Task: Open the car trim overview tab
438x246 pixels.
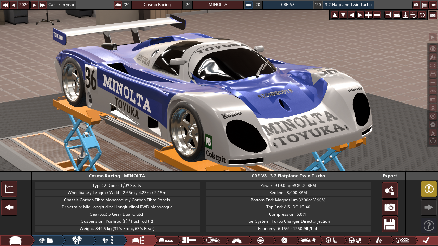Action: 140,240
